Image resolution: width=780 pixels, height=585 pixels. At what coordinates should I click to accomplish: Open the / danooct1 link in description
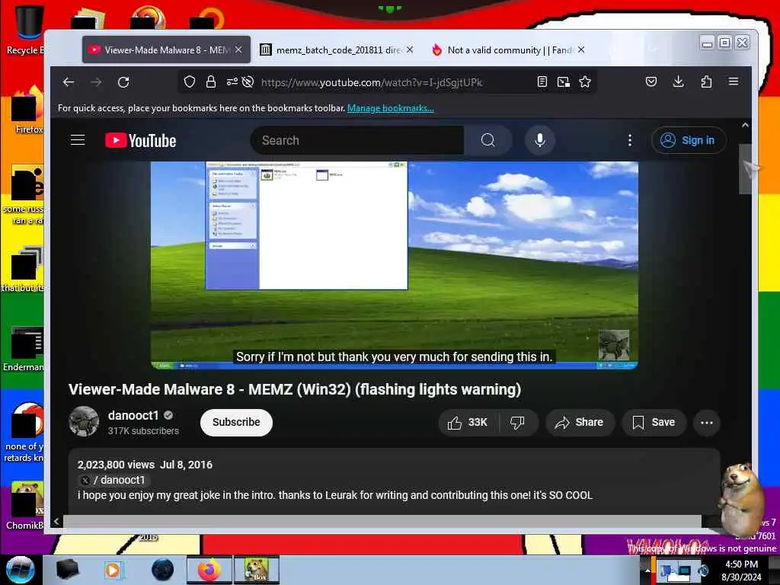[114, 480]
